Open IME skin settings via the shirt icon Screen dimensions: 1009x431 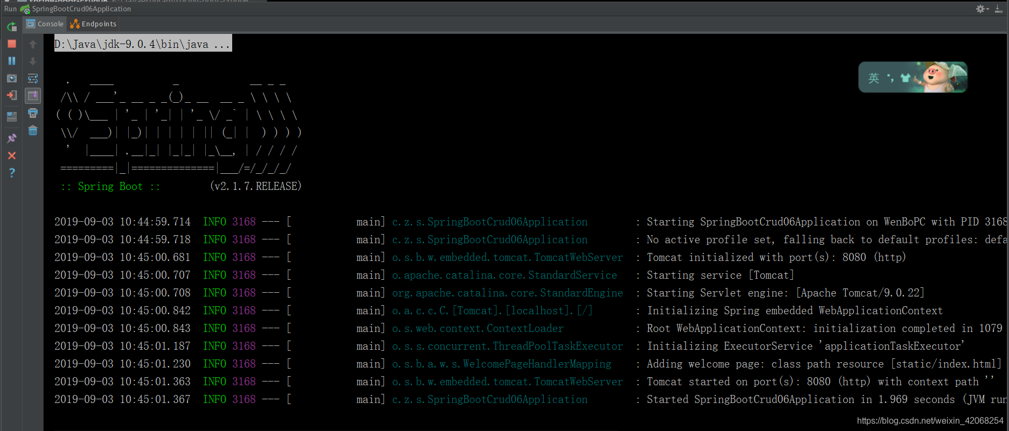pos(906,78)
